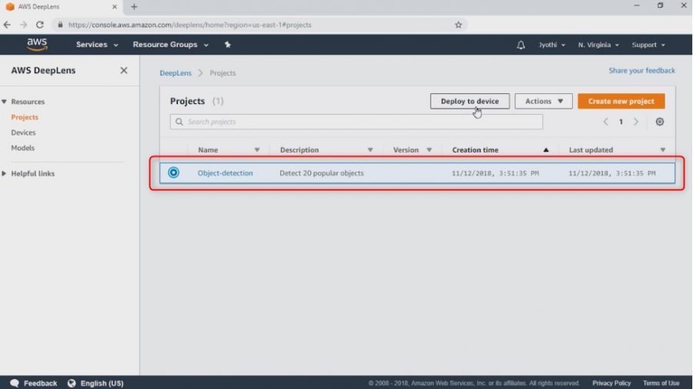Close the AWS DeepLens side panel

coord(124,70)
